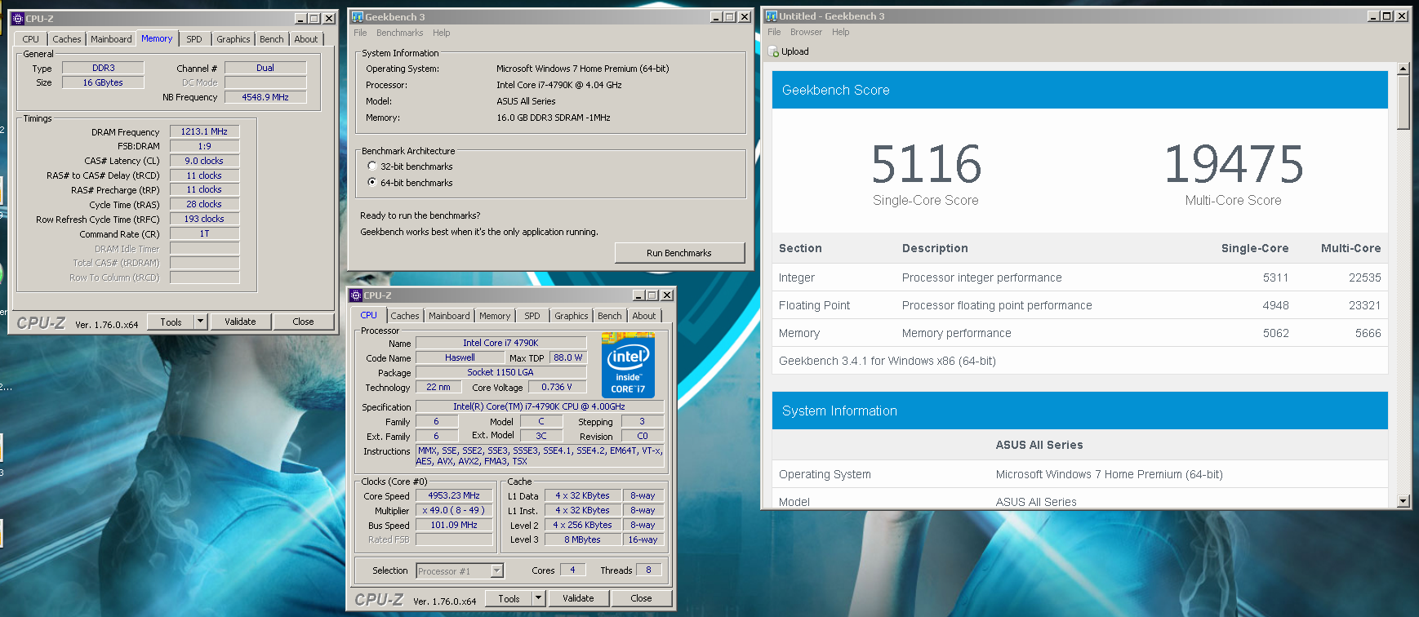Click the Untitled - Geekbench 3 title icon
This screenshot has width=1419, height=617.
click(771, 16)
